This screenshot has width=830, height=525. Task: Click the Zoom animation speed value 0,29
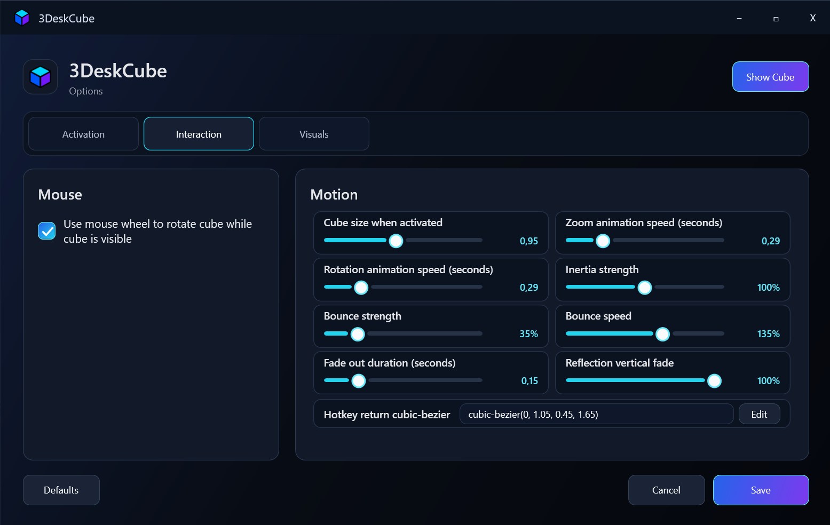point(771,241)
